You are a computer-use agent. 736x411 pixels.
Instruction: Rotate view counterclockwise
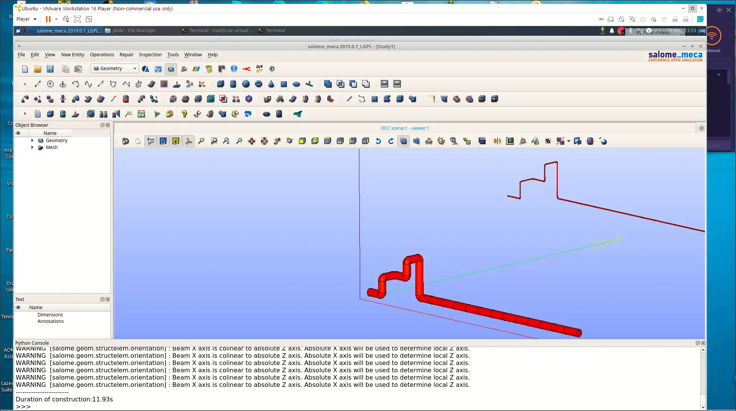[x=378, y=141]
